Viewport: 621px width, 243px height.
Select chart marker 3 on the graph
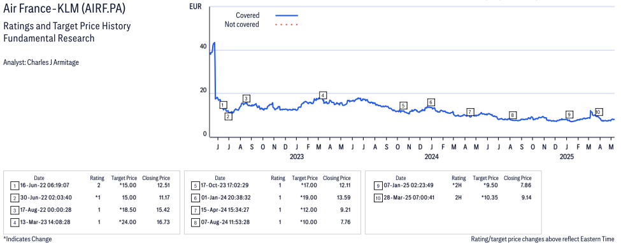coord(246,99)
